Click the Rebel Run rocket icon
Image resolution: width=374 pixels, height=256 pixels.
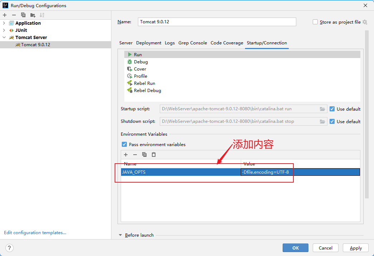(130, 83)
